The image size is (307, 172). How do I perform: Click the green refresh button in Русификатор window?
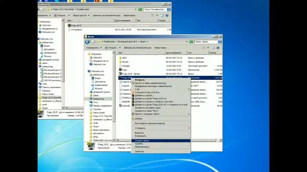tap(140, 10)
